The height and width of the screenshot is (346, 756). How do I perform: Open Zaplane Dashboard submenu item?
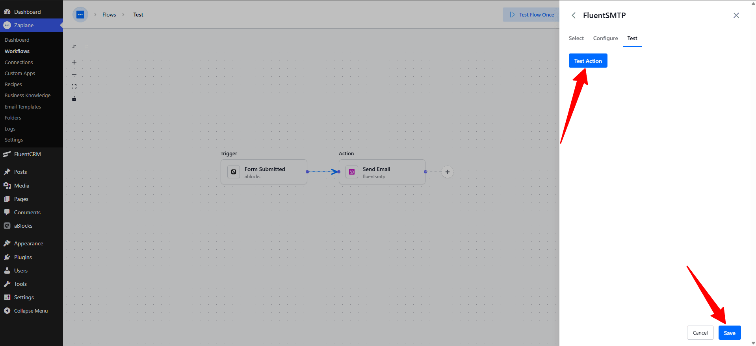click(x=17, y=40)
